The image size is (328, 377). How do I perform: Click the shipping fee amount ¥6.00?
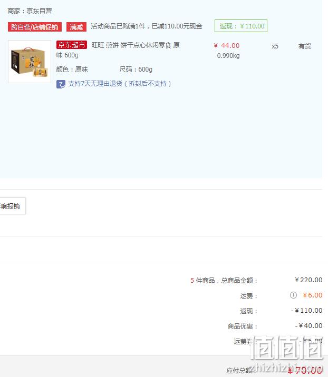(x=312, y=295)
